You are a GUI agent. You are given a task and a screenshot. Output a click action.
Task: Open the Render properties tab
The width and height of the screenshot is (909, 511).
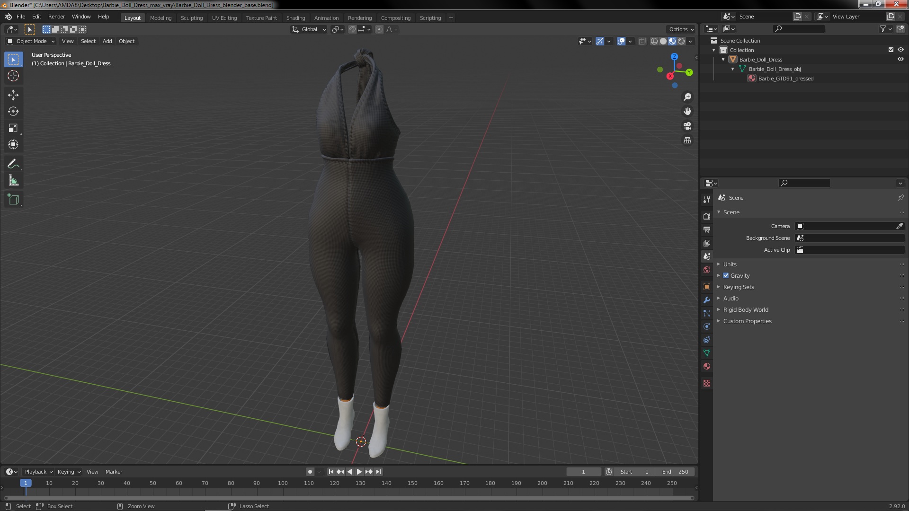707,216
